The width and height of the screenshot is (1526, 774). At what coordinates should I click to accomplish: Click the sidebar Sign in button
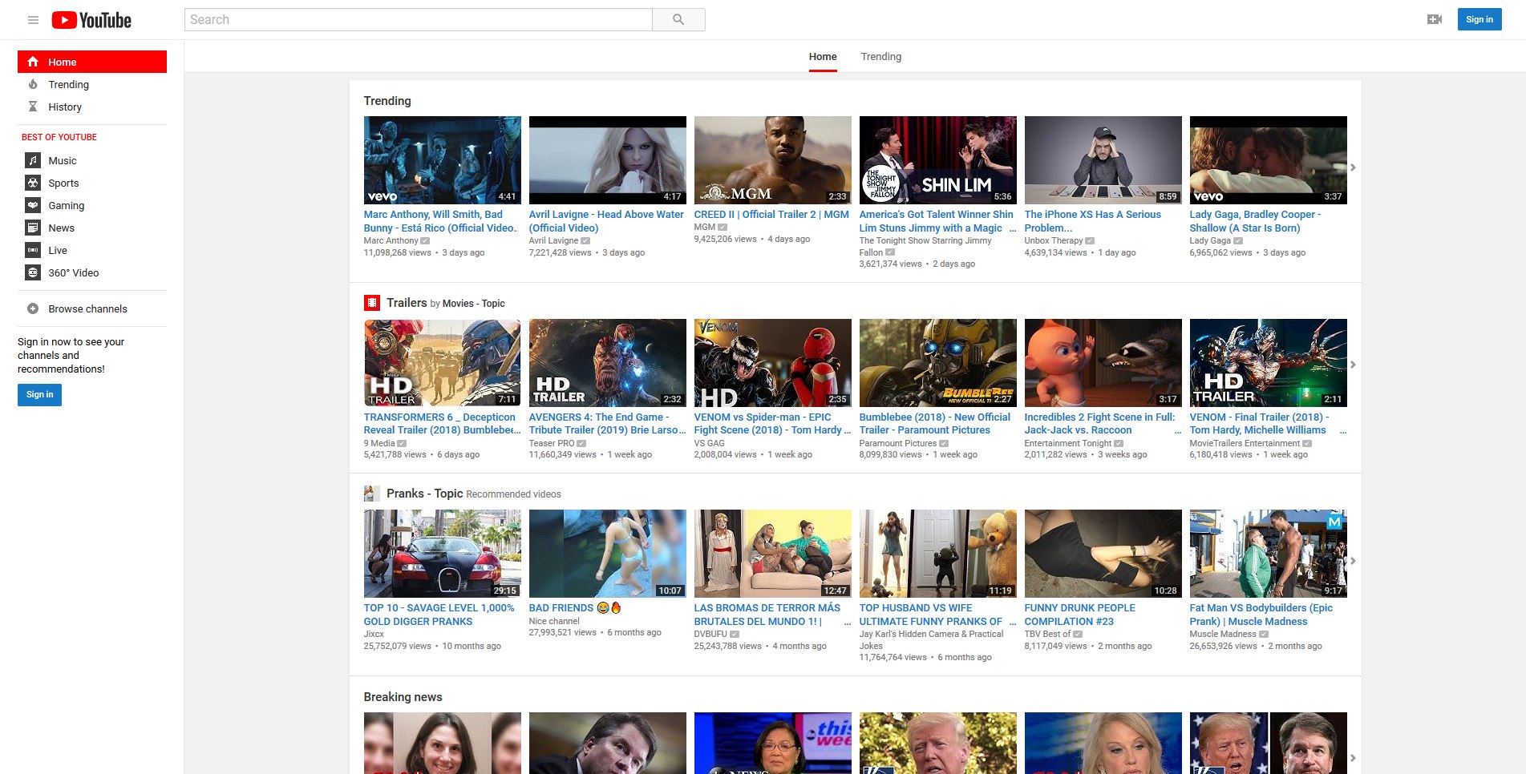pos(39,394)
